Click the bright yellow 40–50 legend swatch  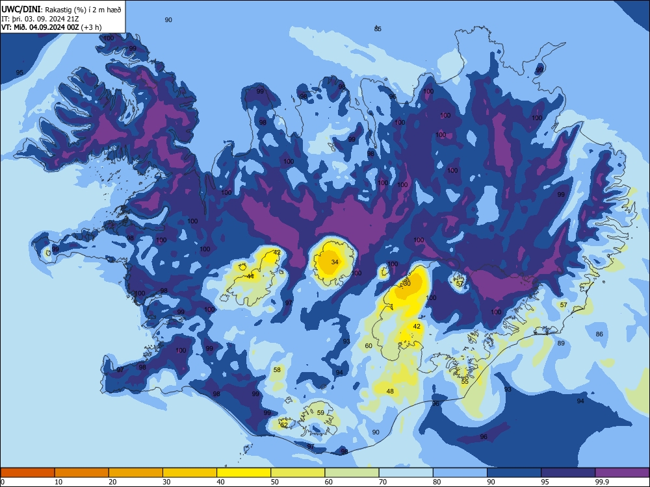tap(244, 473)
